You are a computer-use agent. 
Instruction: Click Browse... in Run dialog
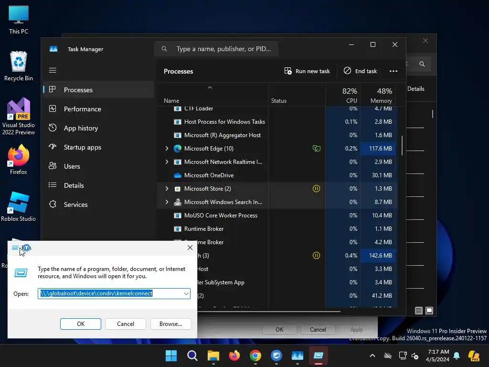tap(170, 324)
